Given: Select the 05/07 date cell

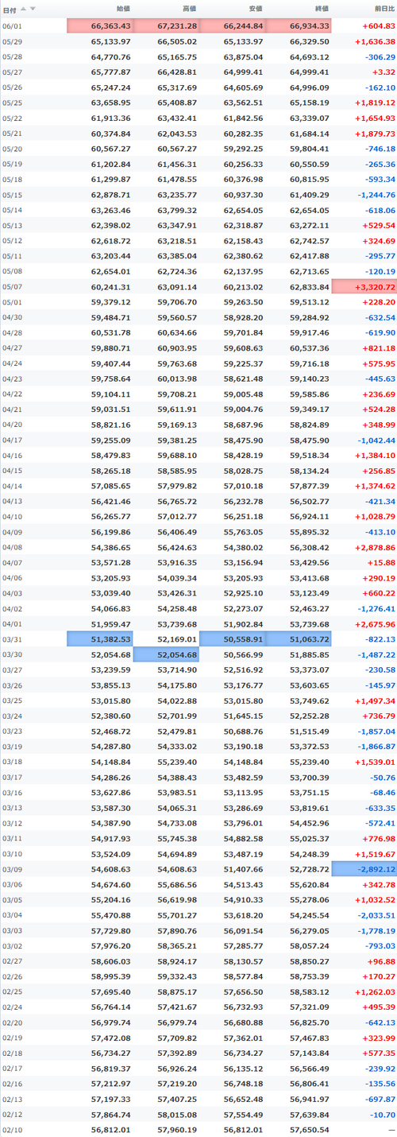Looking at the screenshot, I should 10,287.
